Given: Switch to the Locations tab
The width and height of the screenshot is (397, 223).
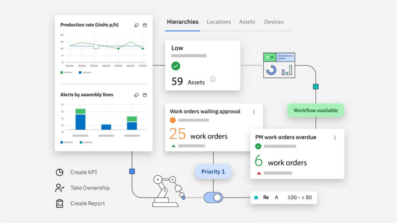Looking at the screenshot, I should pyautogui.click(x=219, y=22).
